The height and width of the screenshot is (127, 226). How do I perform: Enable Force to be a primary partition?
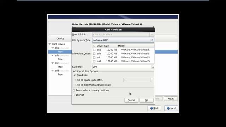pyautogui.click(x=74, y=90)
